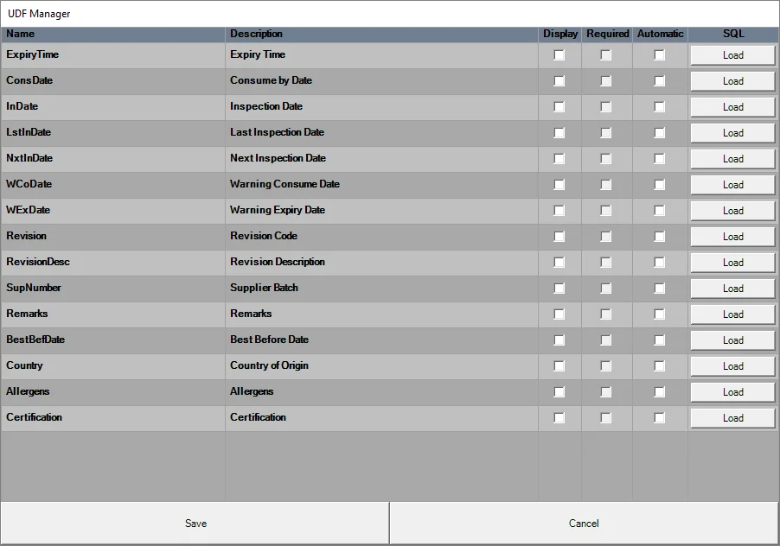
Task: Click the Description column header
Action: coord(380,34)
